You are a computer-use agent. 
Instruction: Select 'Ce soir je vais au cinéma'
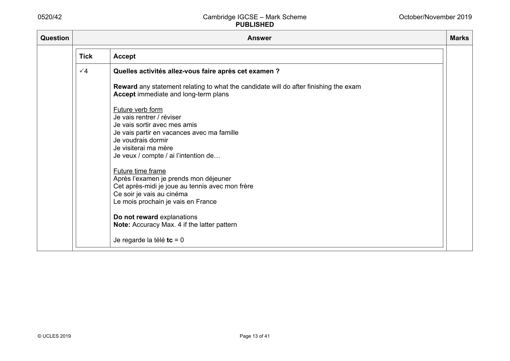151,194
